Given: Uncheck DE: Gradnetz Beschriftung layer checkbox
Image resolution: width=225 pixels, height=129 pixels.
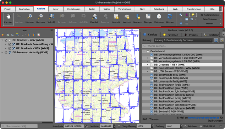Looking at the screenshot, I should coord(10,44).
